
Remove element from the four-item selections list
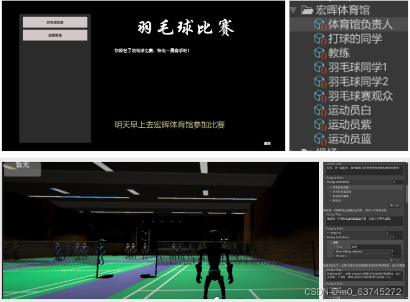(x=397, y=205)
